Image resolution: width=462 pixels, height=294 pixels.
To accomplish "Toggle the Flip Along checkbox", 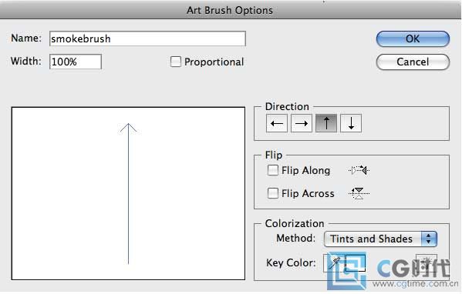I will click(272, 170).
